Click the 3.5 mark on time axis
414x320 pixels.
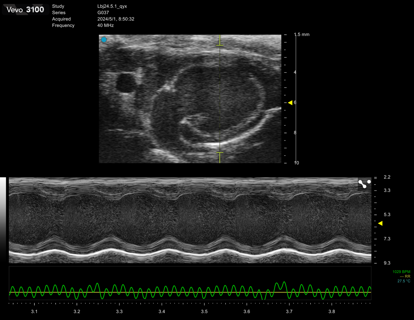(x=204, y=312)
